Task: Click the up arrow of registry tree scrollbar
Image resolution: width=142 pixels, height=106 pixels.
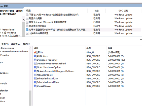Action: point(30,48)
